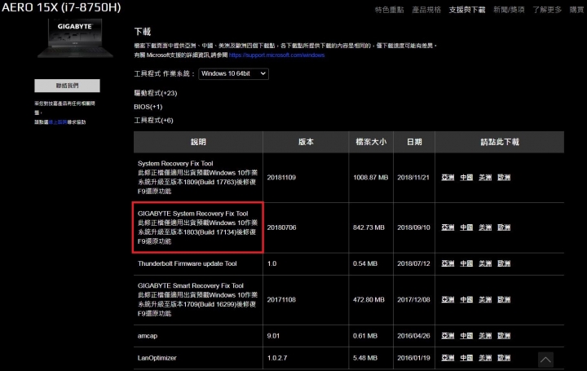The width and height of the screenshot is (587, 371).
Task: Download LanOptimizer from 亞洲 server
Action: click(x=448, y=358)
